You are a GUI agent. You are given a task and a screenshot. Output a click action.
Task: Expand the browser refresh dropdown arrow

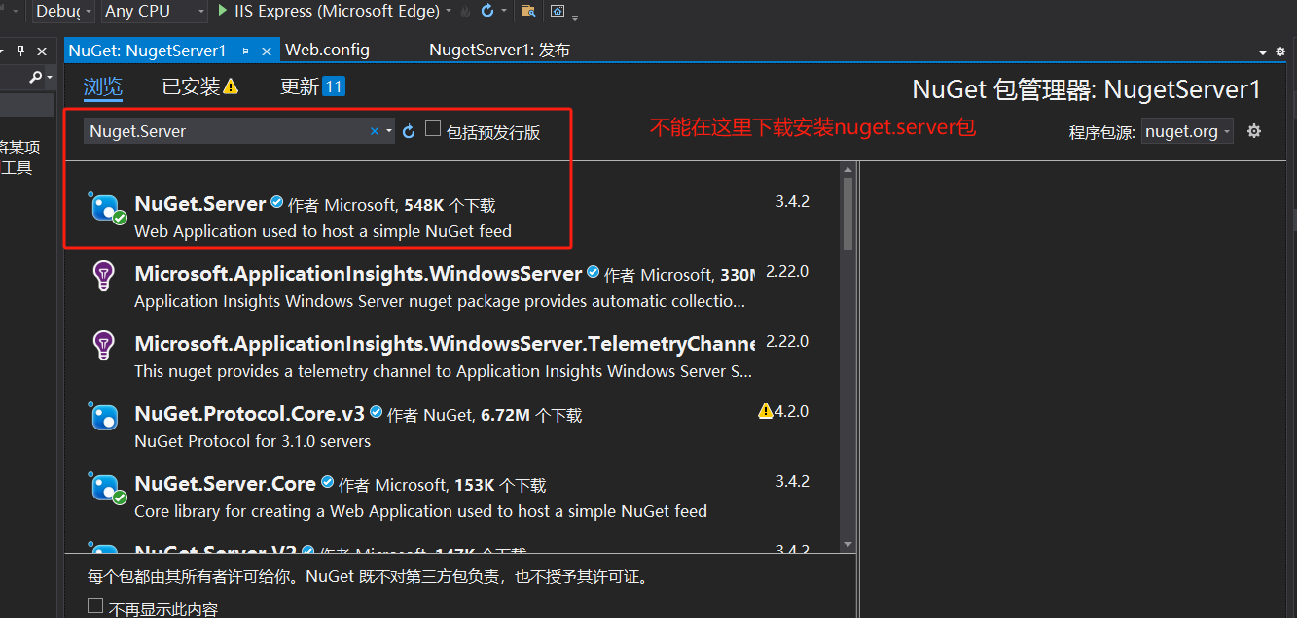tap(506, 12)
